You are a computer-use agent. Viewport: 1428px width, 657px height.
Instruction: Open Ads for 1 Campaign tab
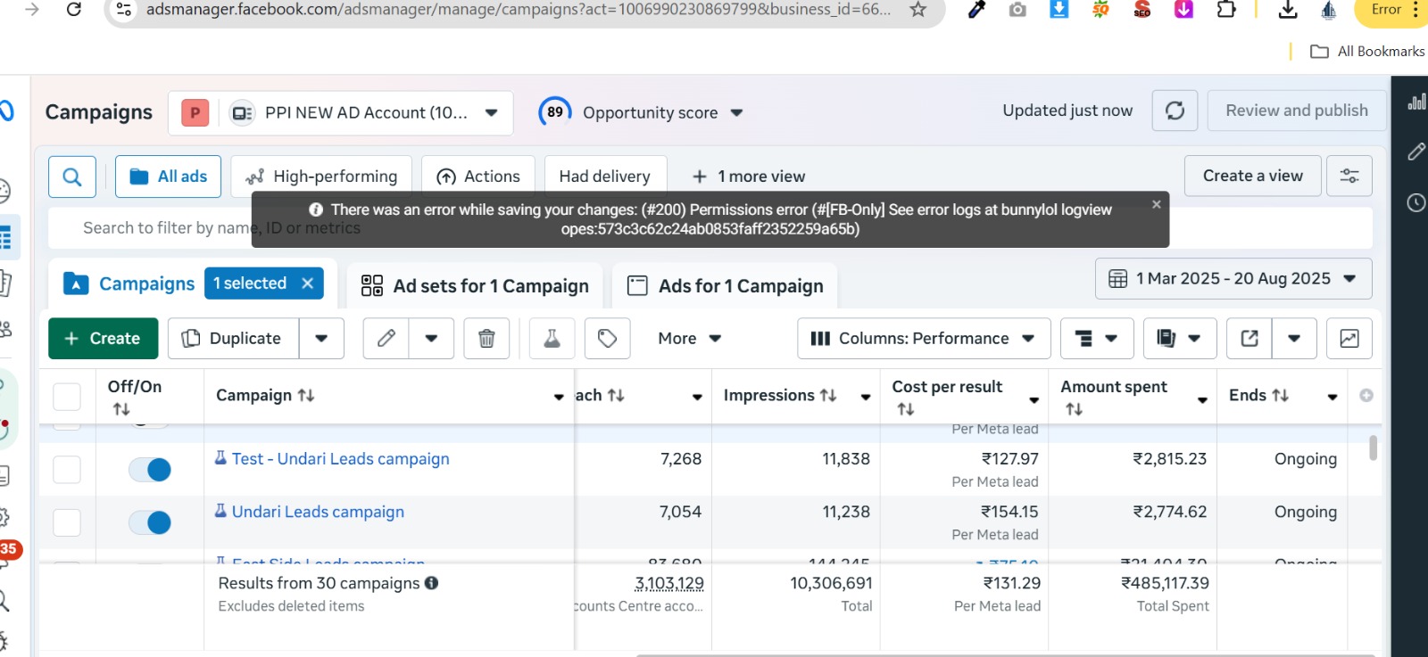[725, 286]
